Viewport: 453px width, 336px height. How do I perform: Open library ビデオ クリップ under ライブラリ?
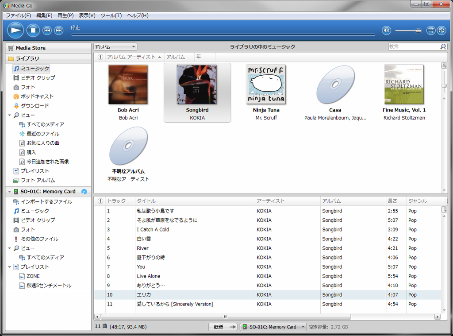click(34, 78)
